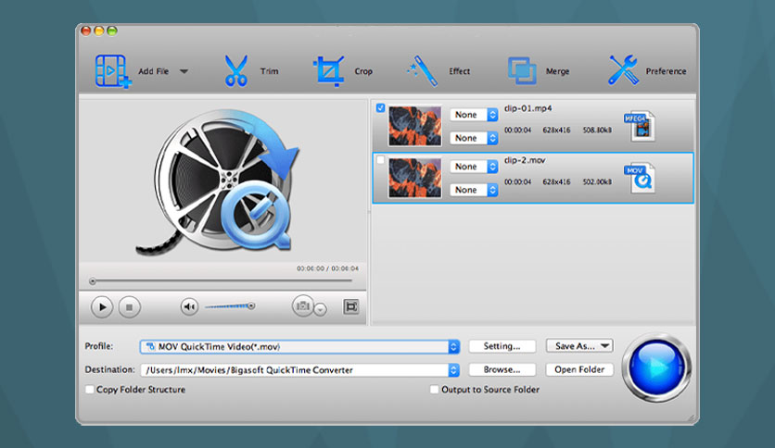This screenshot has height=448, width=775.
Task: Select the clip-01.mp4 thumbnail
Action: [414, 125]
